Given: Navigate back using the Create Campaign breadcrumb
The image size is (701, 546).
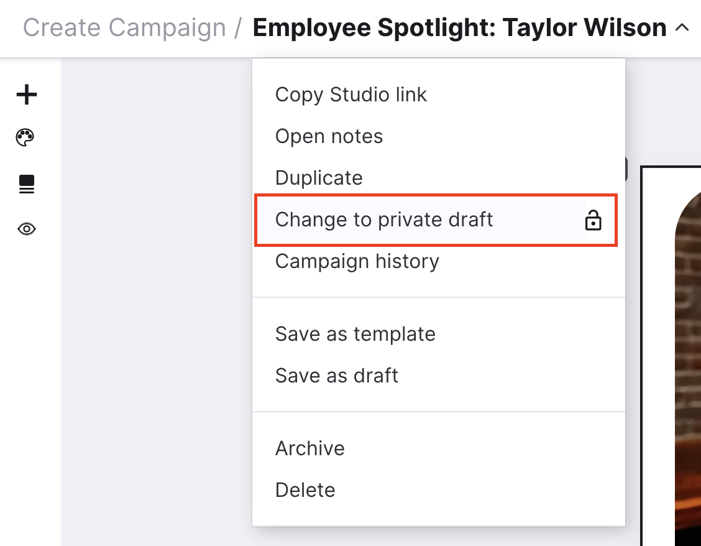Looking at the screenshot, I should click(x=124, y=27).
